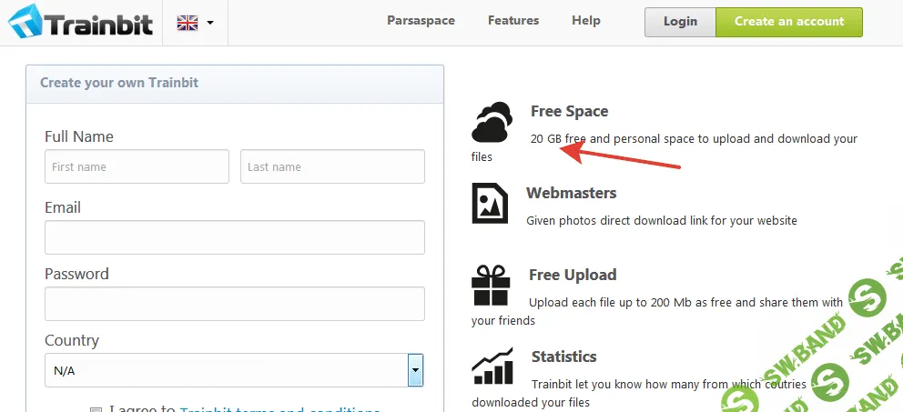903x412 pixels.
Task: Open Trainbit terms and conditions link
Action: tap(279, 409)
